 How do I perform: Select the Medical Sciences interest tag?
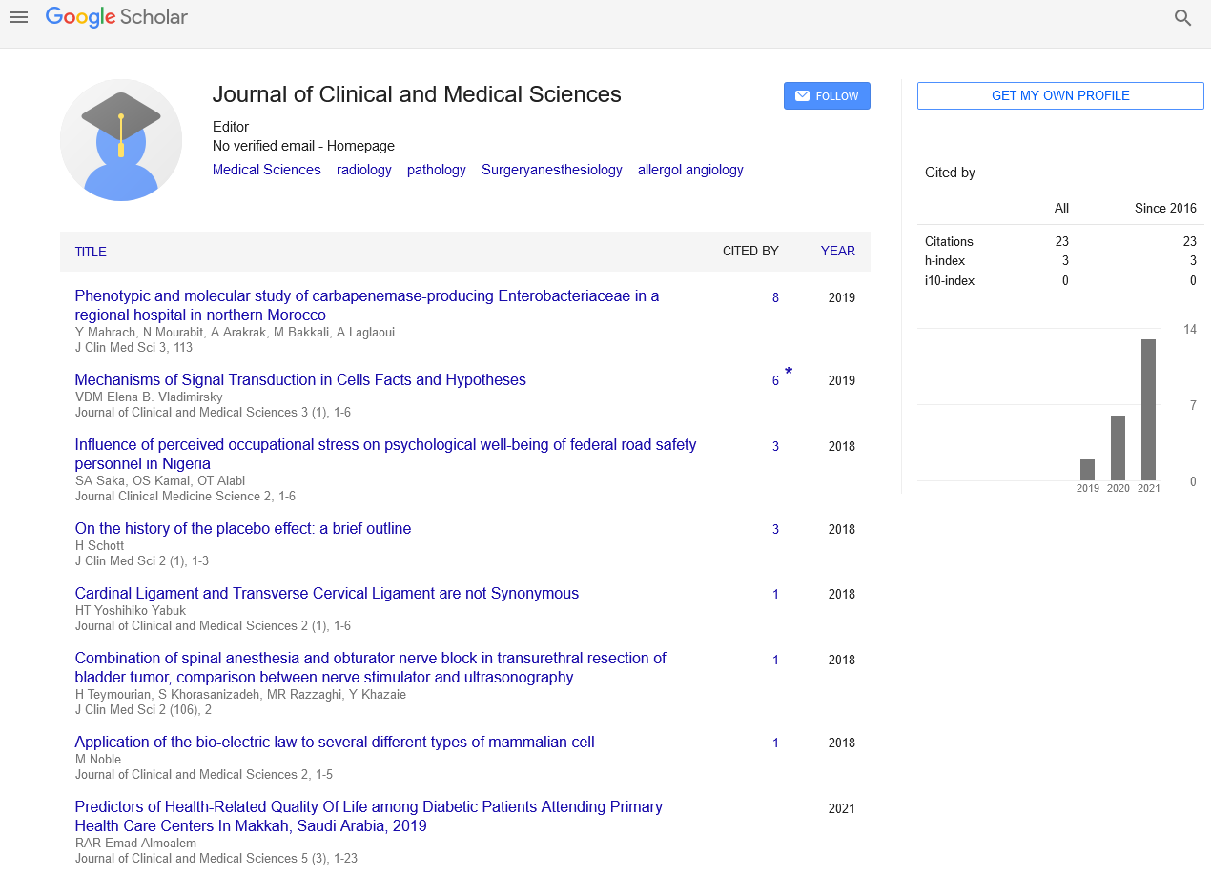[266, 170]
